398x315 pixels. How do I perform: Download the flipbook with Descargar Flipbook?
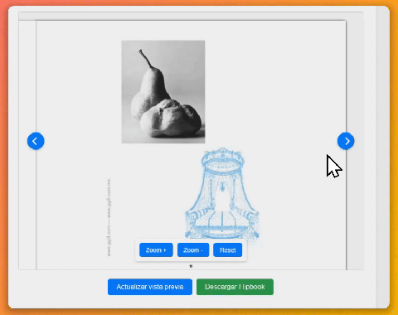235,287
